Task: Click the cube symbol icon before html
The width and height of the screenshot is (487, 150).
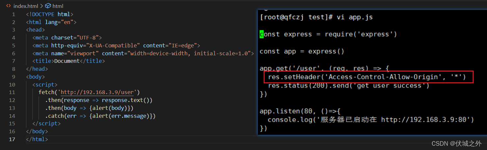Action: pyautogui.click(x=48, y=6)
